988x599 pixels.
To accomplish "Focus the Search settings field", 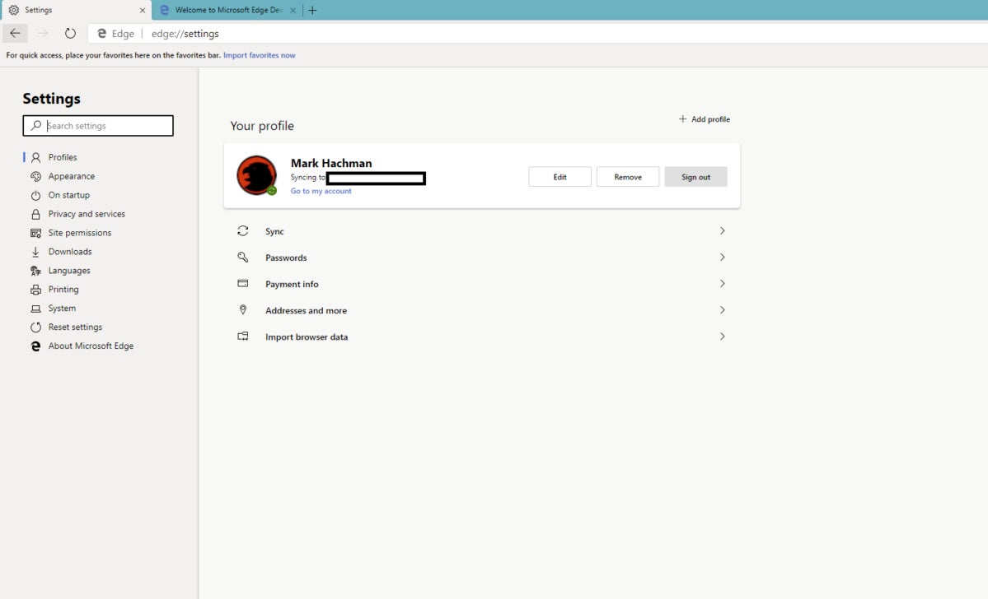I will point(98,126).
